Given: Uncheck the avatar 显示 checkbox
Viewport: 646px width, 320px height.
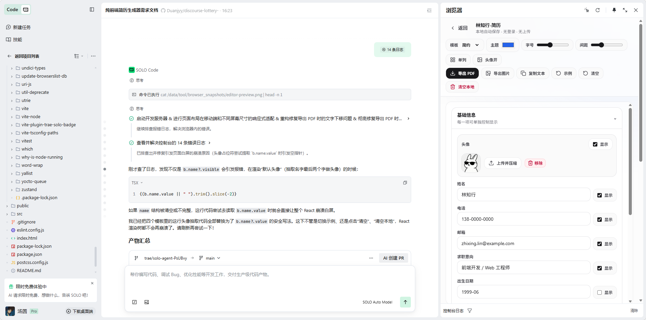Looking at the screenshot, I should [595, 144].
